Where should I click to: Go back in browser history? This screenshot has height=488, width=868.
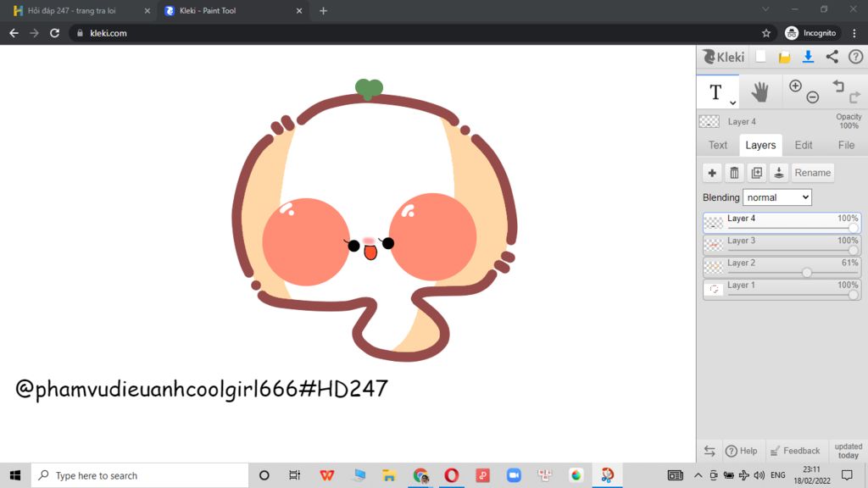[x=14, y=33]
